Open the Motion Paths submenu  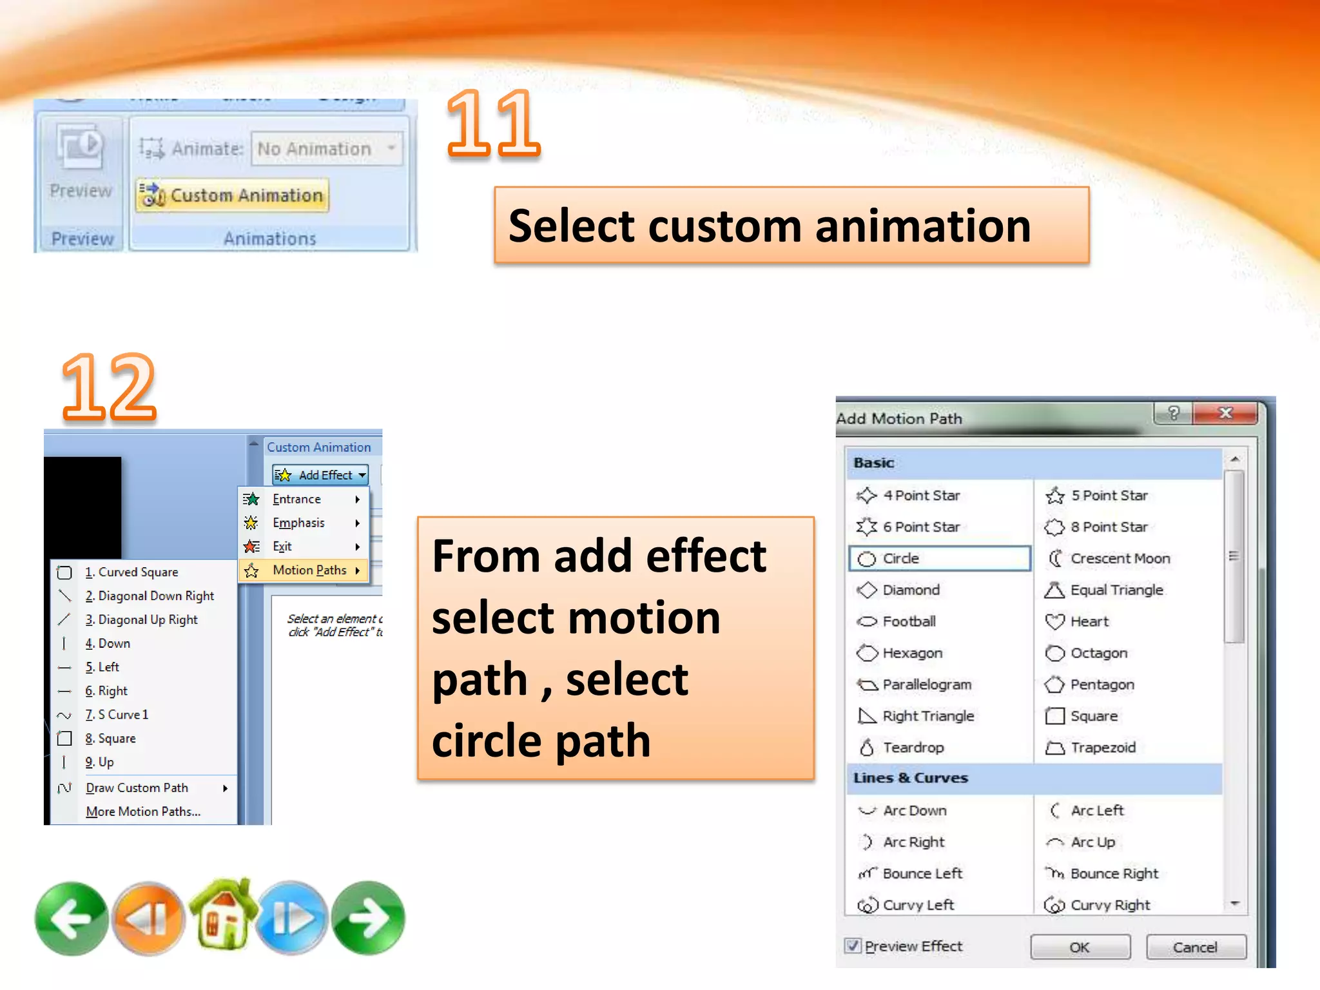pos(309,570)
